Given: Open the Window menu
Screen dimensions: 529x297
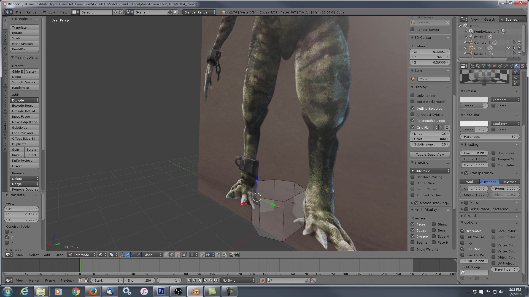Looking at the screenshot, I should coord(49,12).
